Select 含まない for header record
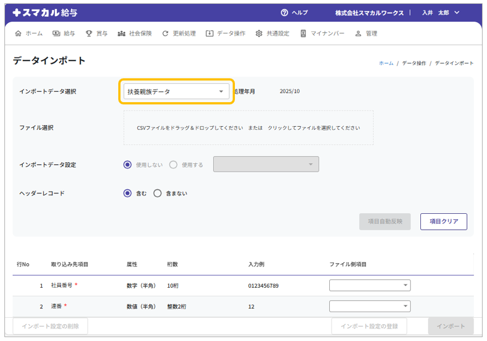This screenshot has height=341, width=487. click(158, 193)
